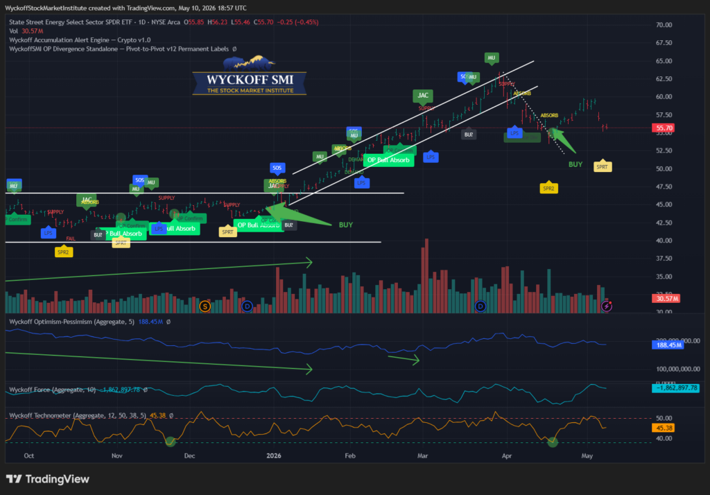Viewport: 710px width, 495px height.
Task: Click the Feb label on time axis
Action: pos(350,455)
